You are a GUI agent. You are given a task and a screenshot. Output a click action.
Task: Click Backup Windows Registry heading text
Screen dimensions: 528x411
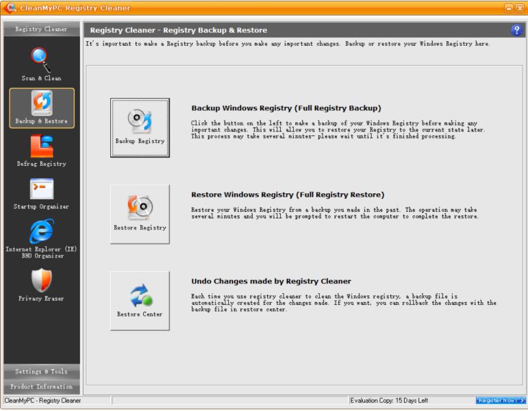pos(286,108)
